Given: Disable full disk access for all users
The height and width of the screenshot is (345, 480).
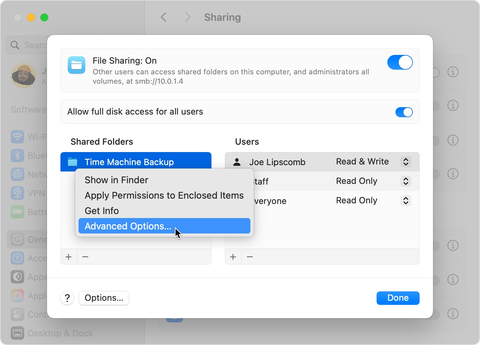Looking at the screenshot, I should pyautogui.click(x=404, y=112).
